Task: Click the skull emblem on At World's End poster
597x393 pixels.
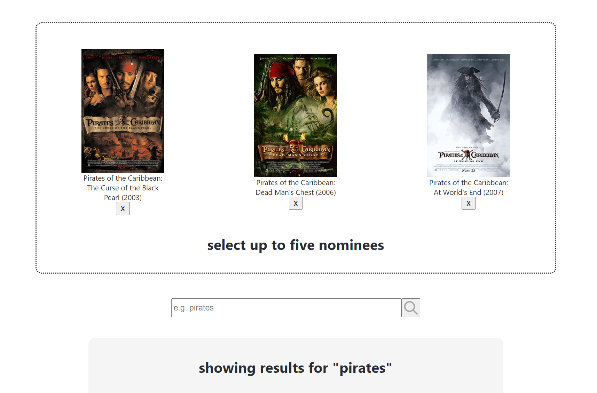Action: 466,154
